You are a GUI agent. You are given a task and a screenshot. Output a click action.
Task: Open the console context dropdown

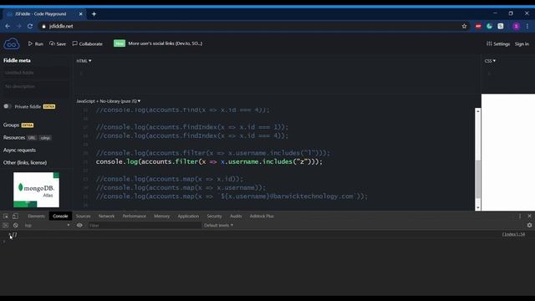point(47,225)
